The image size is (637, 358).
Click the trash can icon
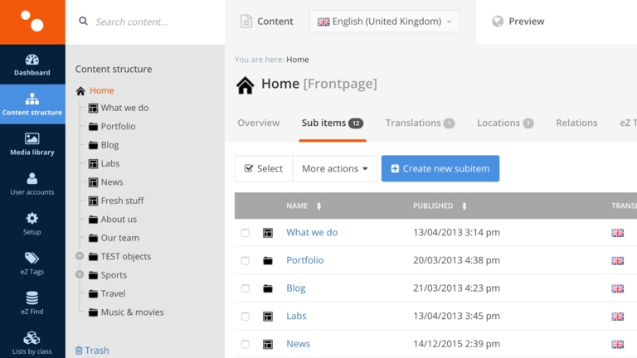[x=79, y=351]
